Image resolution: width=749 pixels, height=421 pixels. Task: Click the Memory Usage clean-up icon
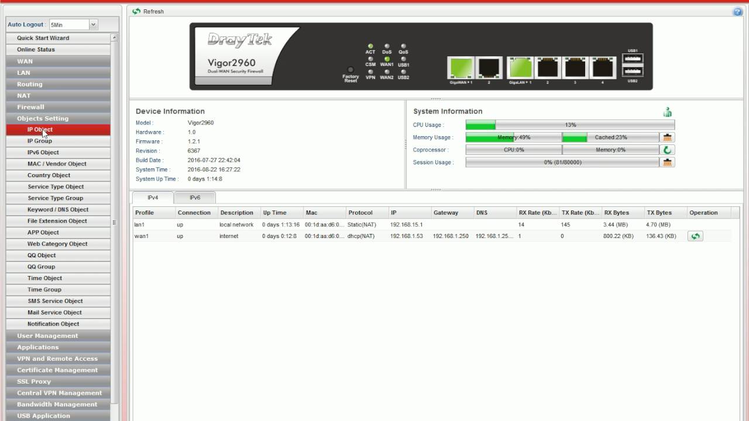(x=667, y=137)
